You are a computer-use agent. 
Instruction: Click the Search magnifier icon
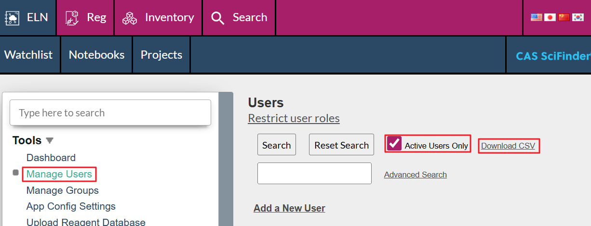[x=218, y=18]
